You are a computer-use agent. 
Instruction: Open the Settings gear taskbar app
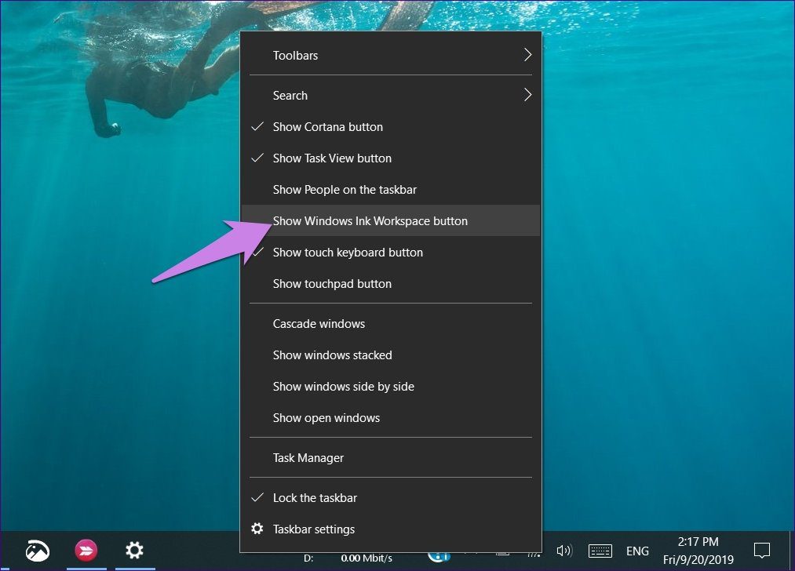click(134, 551)
